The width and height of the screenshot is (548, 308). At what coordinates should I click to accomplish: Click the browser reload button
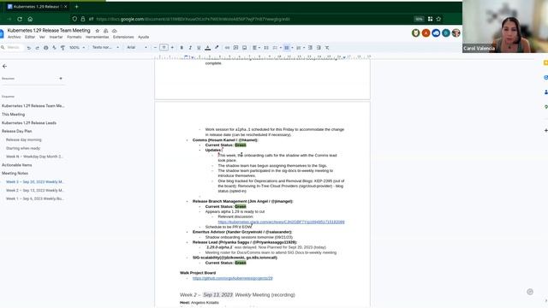coord(20,19)
